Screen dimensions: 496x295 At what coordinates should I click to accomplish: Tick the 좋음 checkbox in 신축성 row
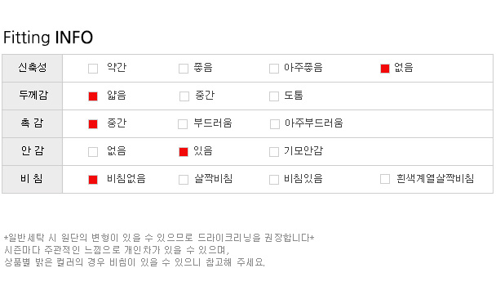pos(184,69)
